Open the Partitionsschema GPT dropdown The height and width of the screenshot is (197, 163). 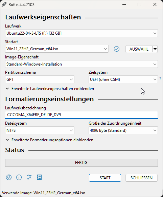point(40,79)
